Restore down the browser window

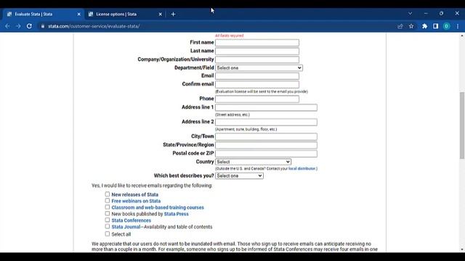click(x=441, y=13)
